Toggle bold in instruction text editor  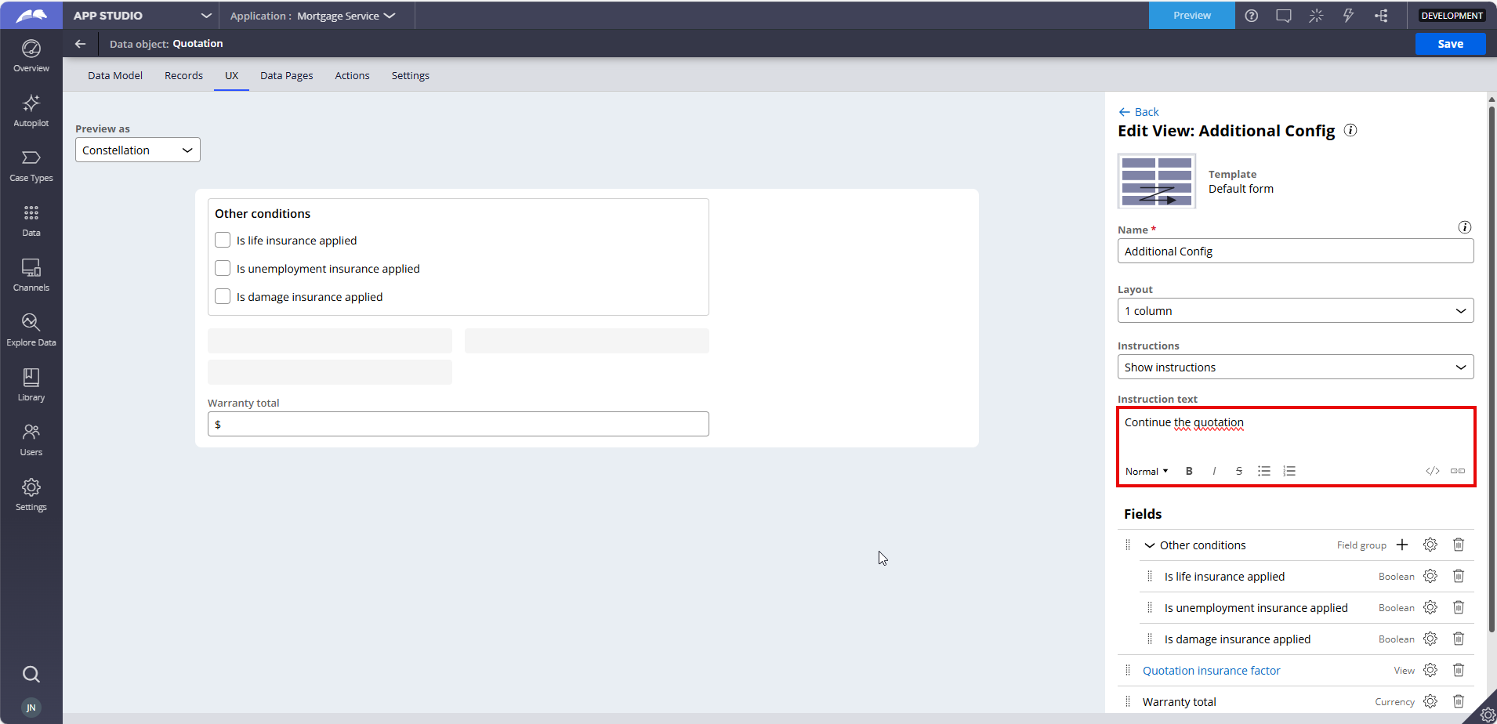(x=1189, y=471)
